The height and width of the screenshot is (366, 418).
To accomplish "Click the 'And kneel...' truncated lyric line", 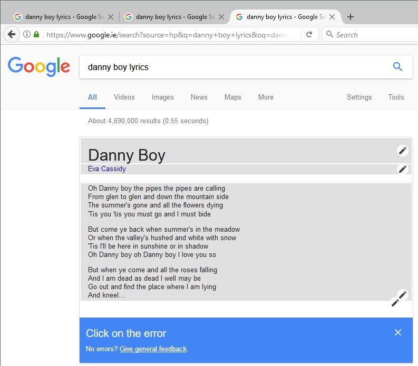I will (106, 295).
